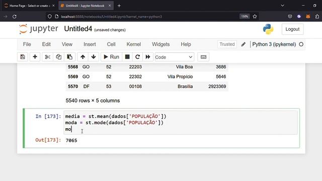The height and width of the screenshot is (181, 322).
Task: Close the Untitled4 browser tab
Action: coord(110,6)
